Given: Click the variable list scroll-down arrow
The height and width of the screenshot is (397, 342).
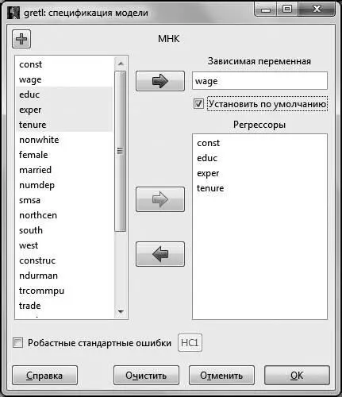Looking at the screenshot, I should (x=121, y=312).
